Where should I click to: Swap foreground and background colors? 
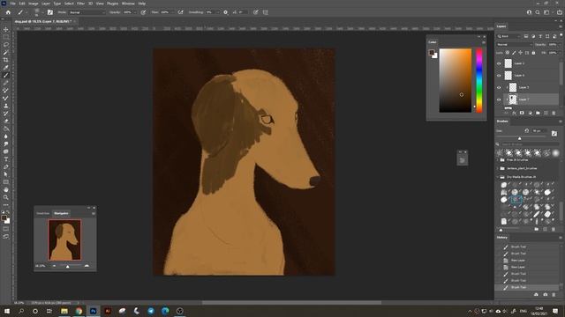tap(8, 212)
